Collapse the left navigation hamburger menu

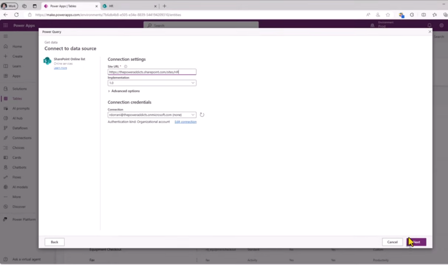pos(5,36)
